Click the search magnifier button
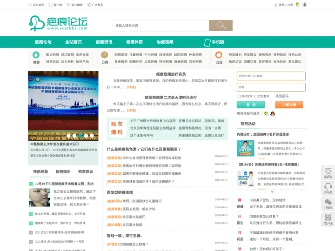This screenshot has height=251, width=335. pyautogui.click(x=221, y=26)
